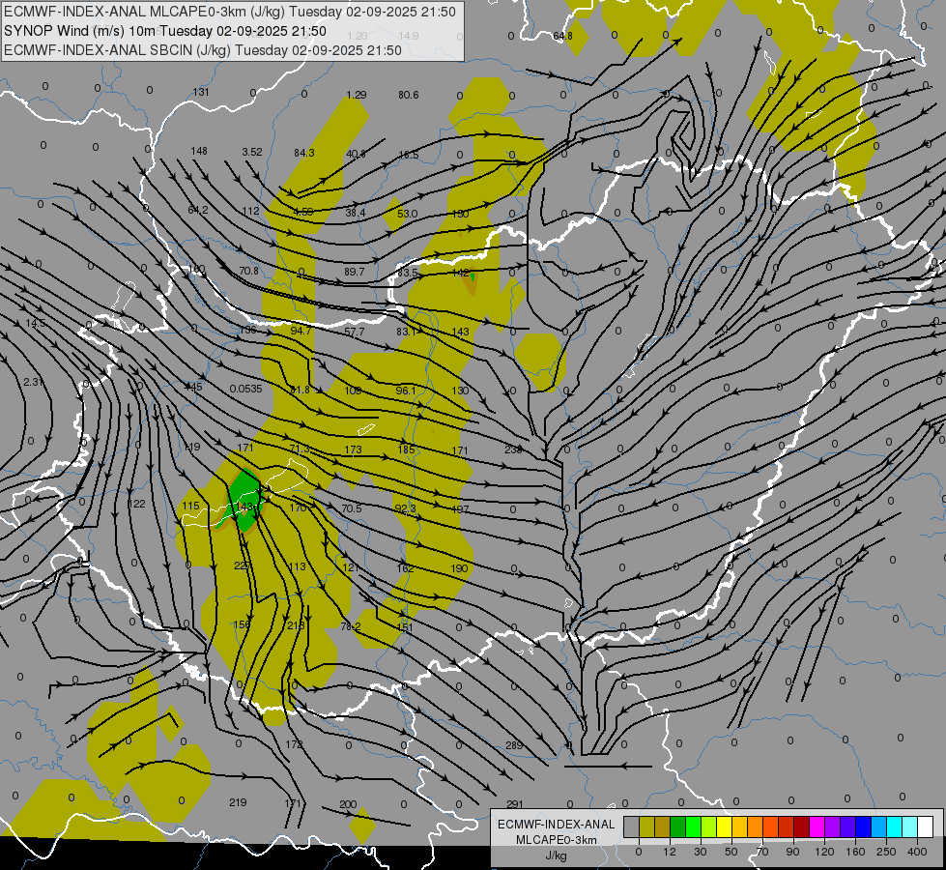This screenshot has width=946, height=870.
Task: Click the magenta legend swatch
Action: pos(817,827)
